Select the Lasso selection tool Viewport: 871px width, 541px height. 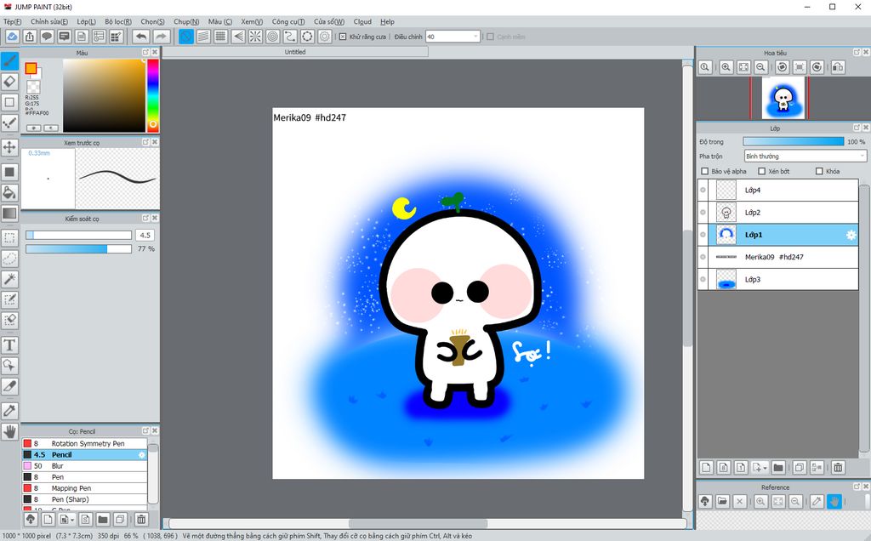coord(9,259)
